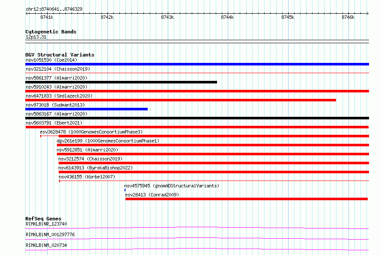Select the 12p13.31 band label
381x255 pixels.
point(36,37)
